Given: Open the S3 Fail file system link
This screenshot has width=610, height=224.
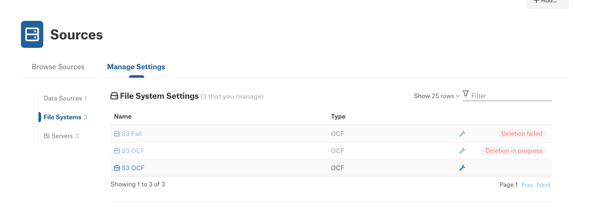Looking at the screenshot, I should [x=132, y=134].
